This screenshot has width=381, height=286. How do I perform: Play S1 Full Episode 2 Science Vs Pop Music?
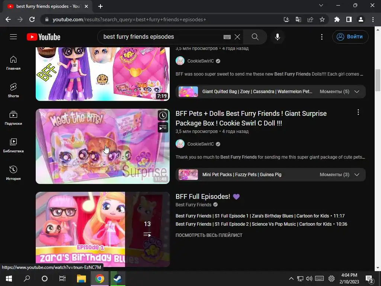(x=261, y=224)
